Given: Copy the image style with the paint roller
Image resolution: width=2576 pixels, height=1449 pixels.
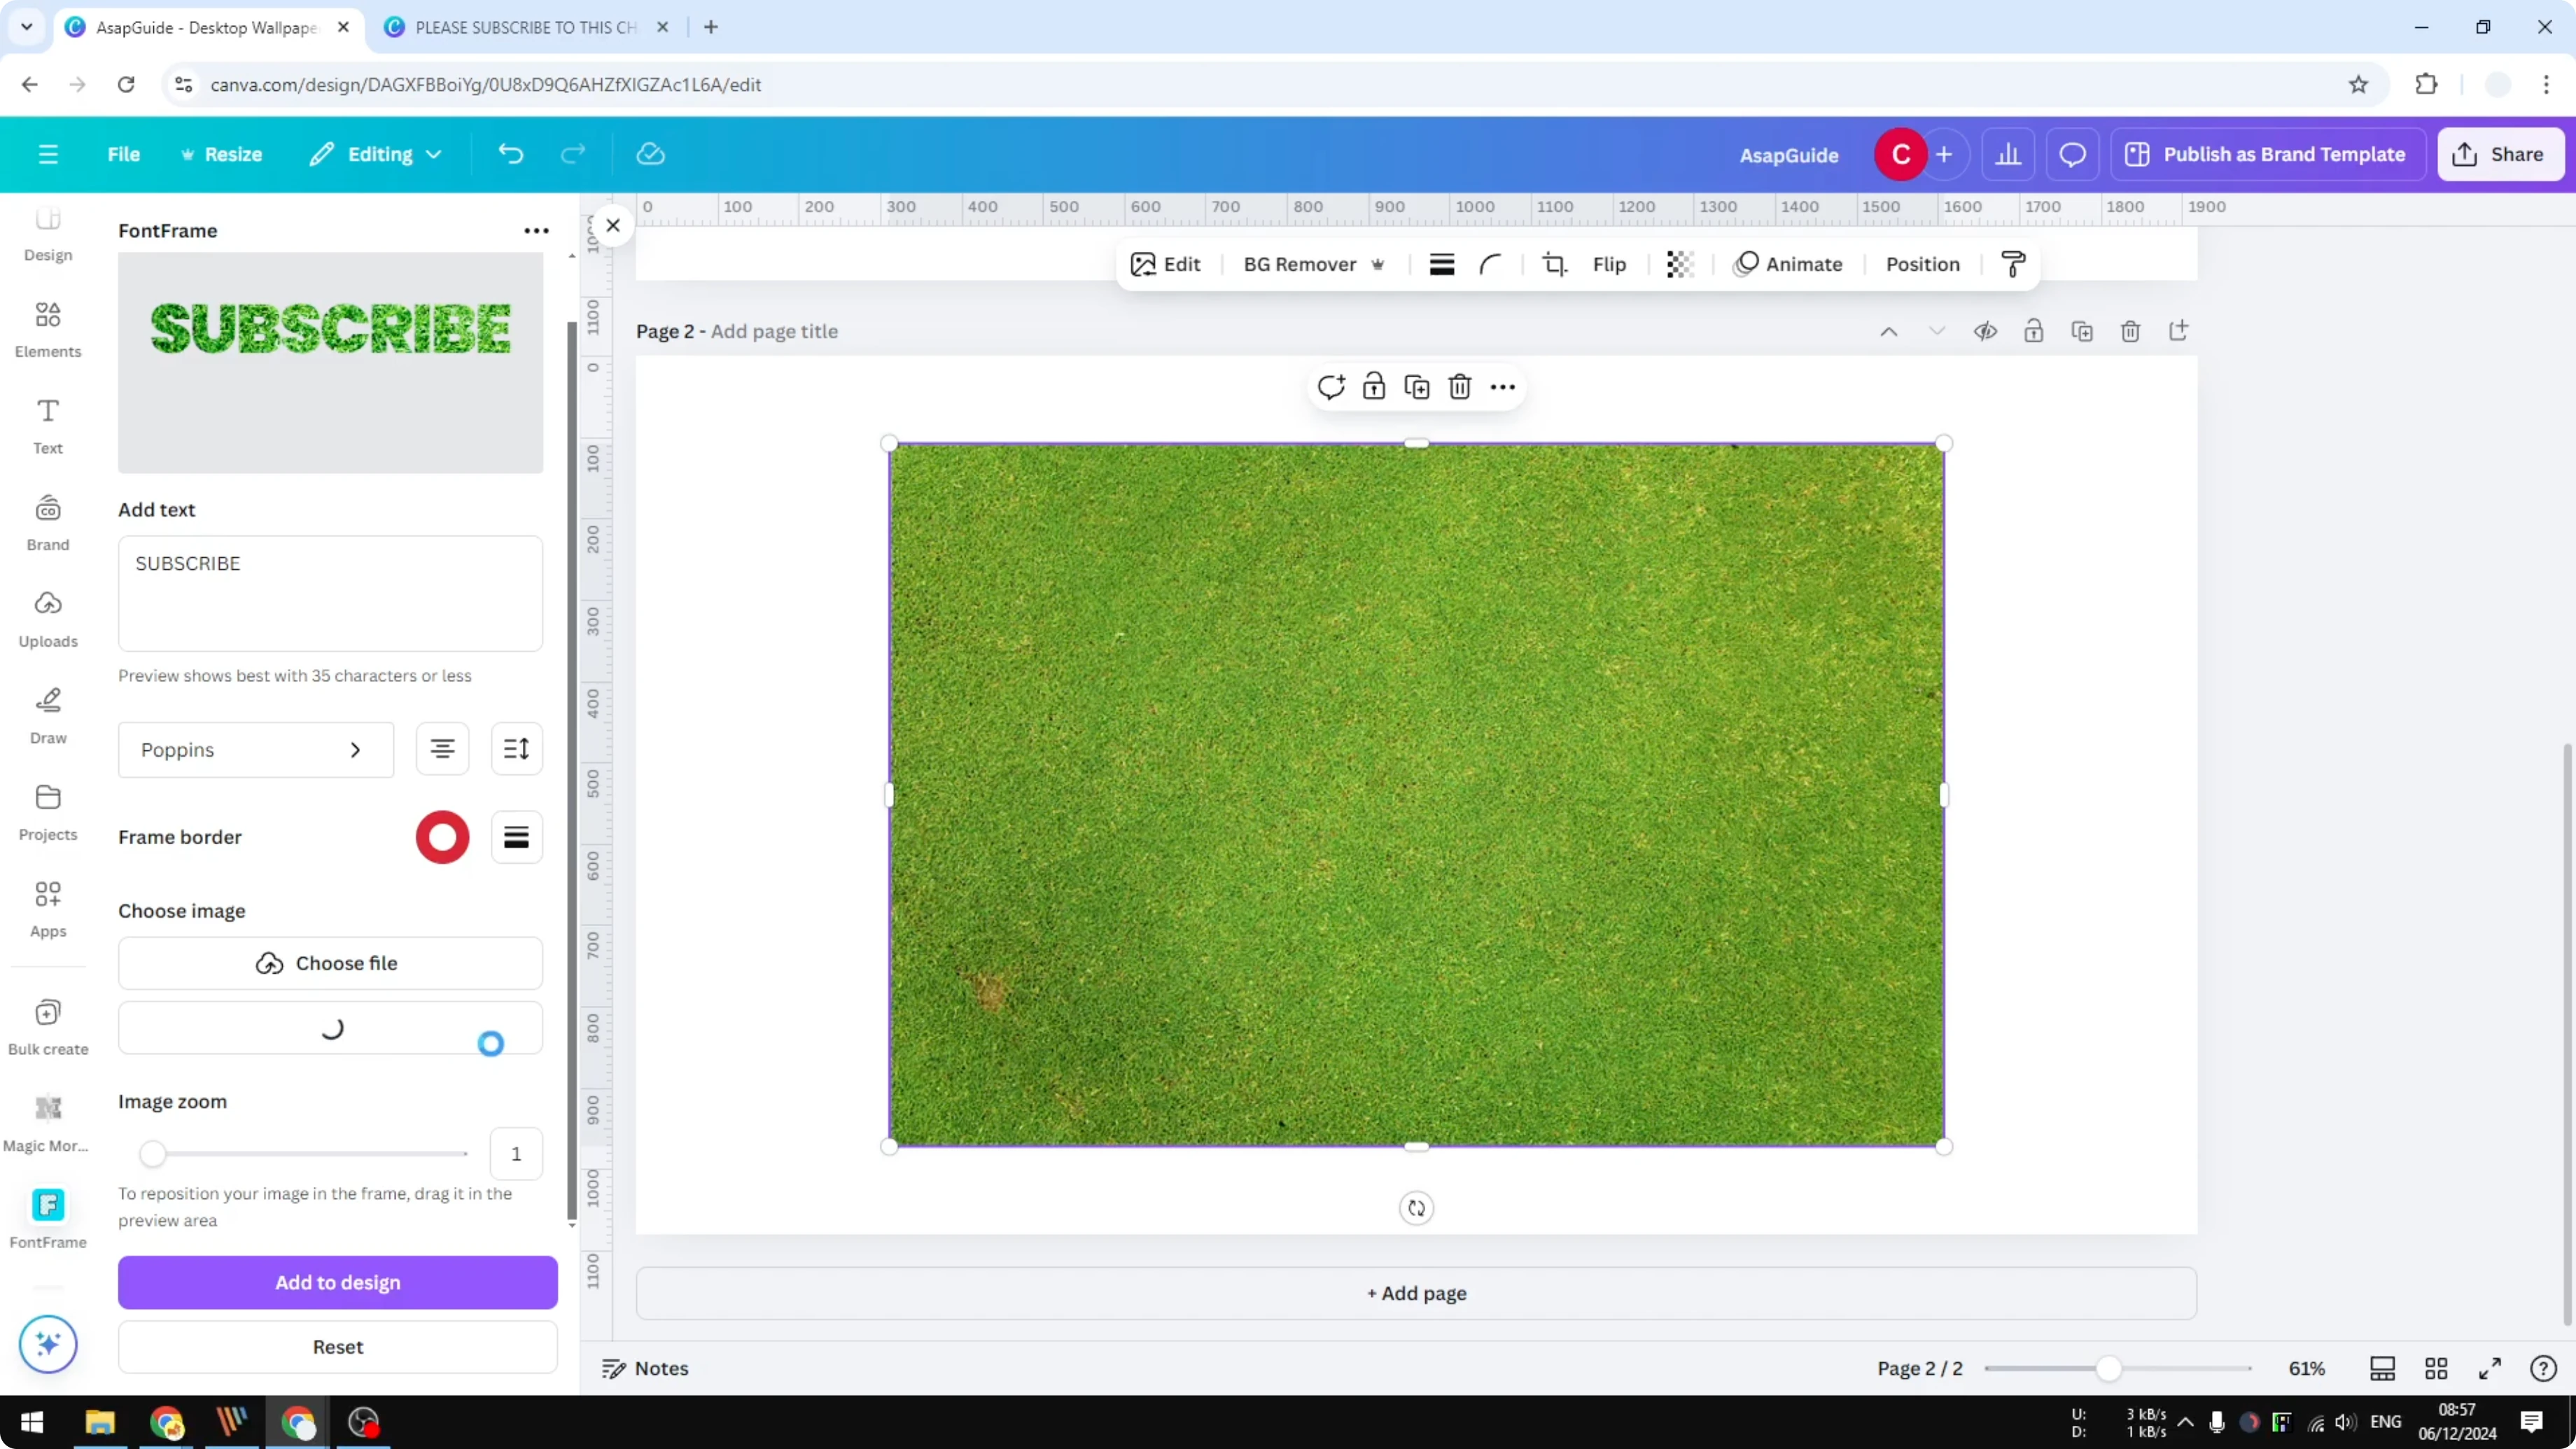Looking at the screenshot, I should point(2013,264).
